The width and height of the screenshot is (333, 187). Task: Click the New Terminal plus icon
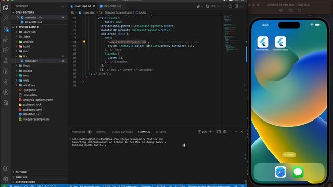[x=210, y=132]
